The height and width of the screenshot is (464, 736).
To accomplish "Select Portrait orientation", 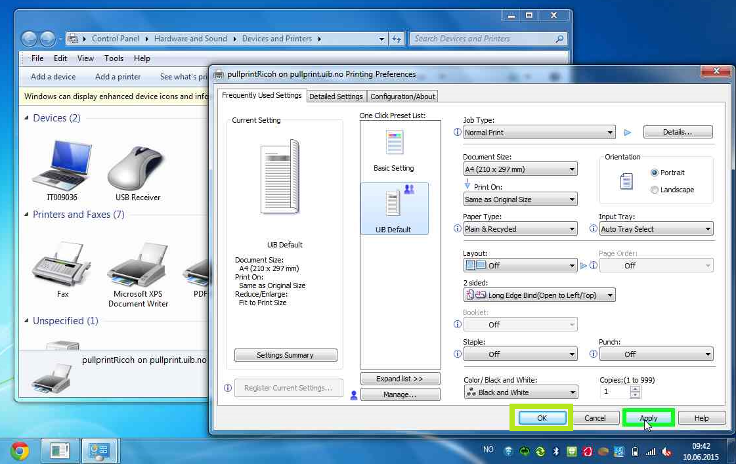I will [655, 173].
